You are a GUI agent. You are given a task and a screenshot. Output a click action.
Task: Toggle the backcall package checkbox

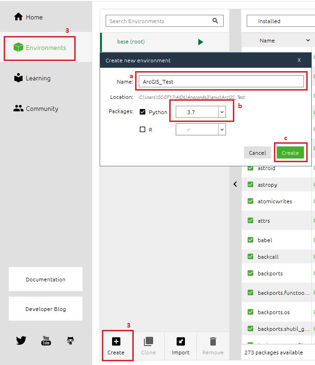pos(250,256)
